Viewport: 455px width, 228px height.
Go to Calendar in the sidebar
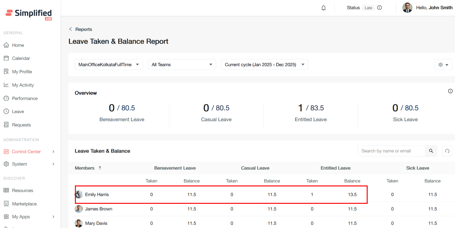21,58
